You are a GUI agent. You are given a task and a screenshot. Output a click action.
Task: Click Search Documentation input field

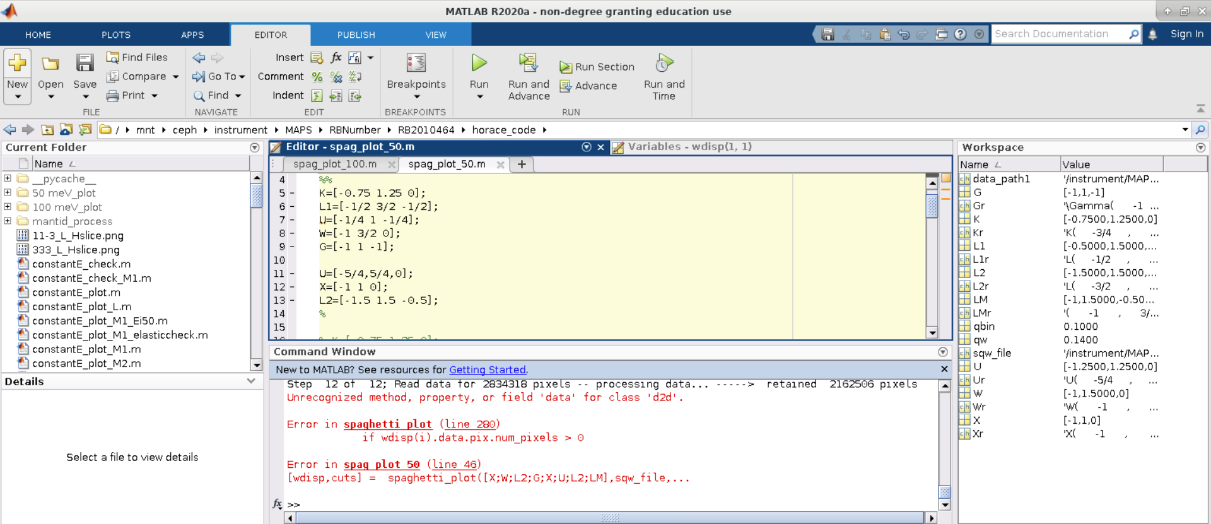pos(1061,34)
